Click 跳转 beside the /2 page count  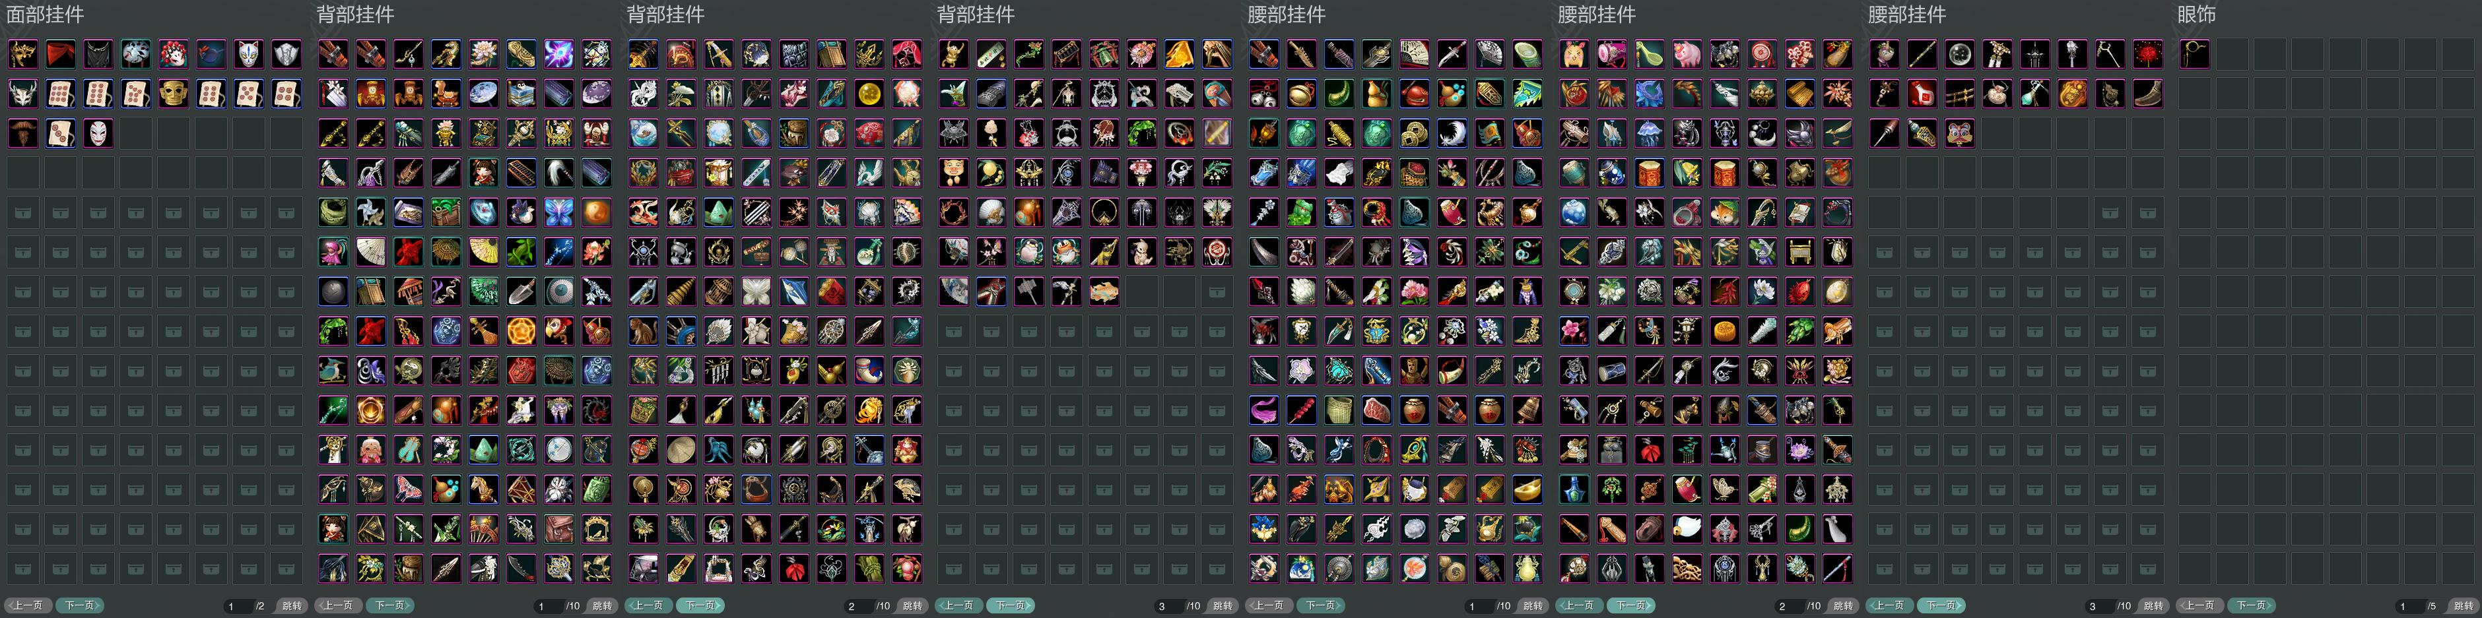click(292, 605)
